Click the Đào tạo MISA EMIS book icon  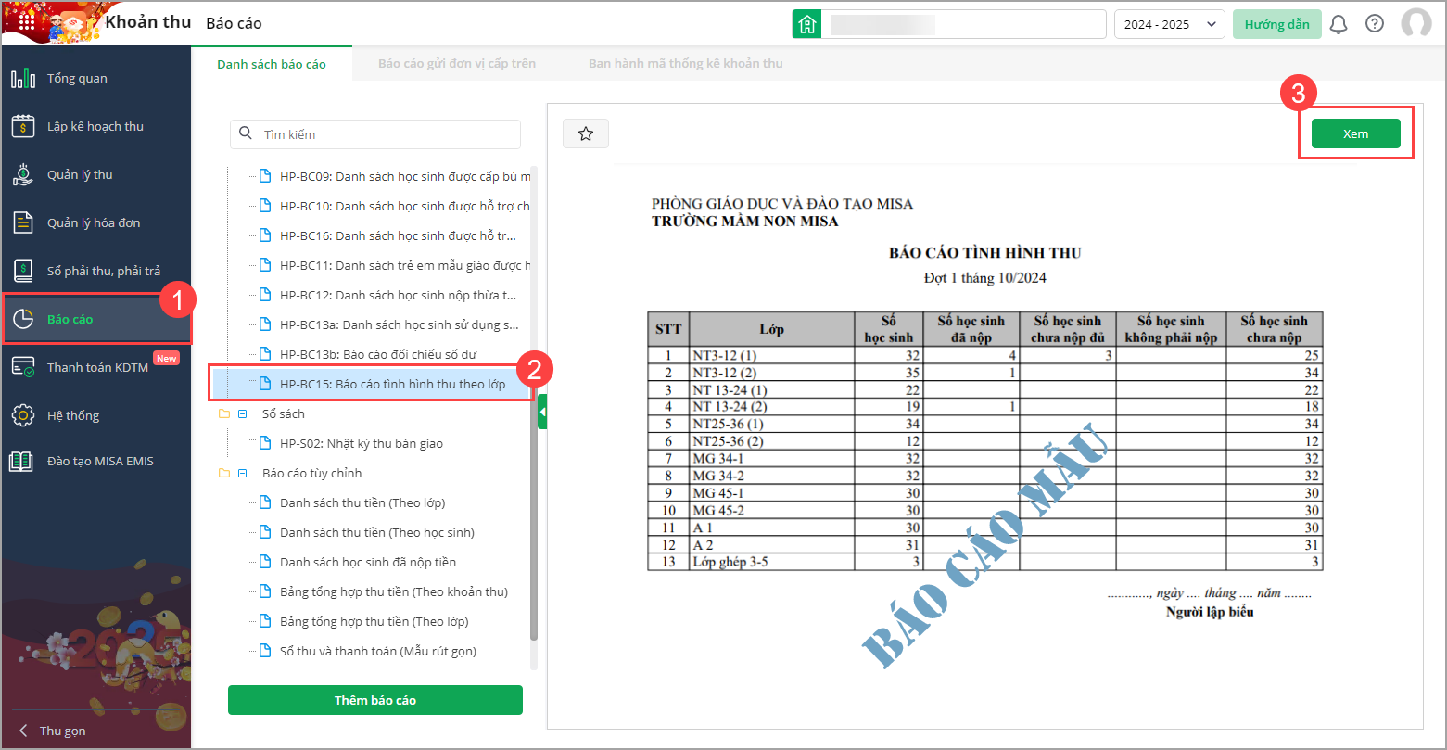pos(23,461)
